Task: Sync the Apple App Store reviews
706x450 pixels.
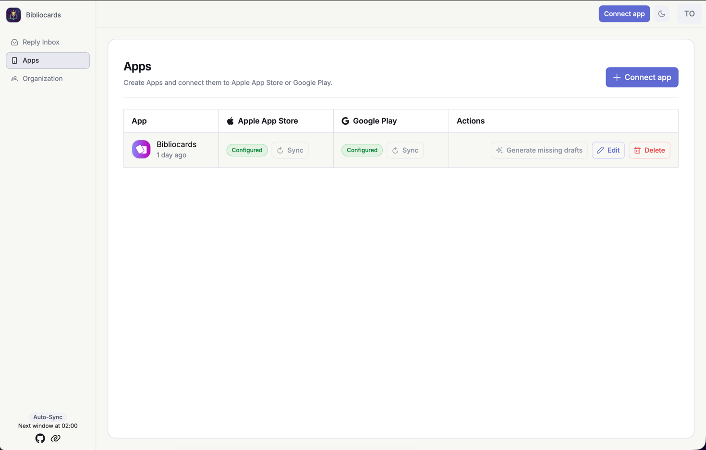Action: (290, 150)
